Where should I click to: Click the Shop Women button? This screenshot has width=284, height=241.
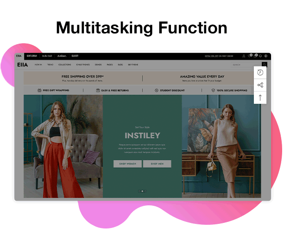click(x=127, y=164)
